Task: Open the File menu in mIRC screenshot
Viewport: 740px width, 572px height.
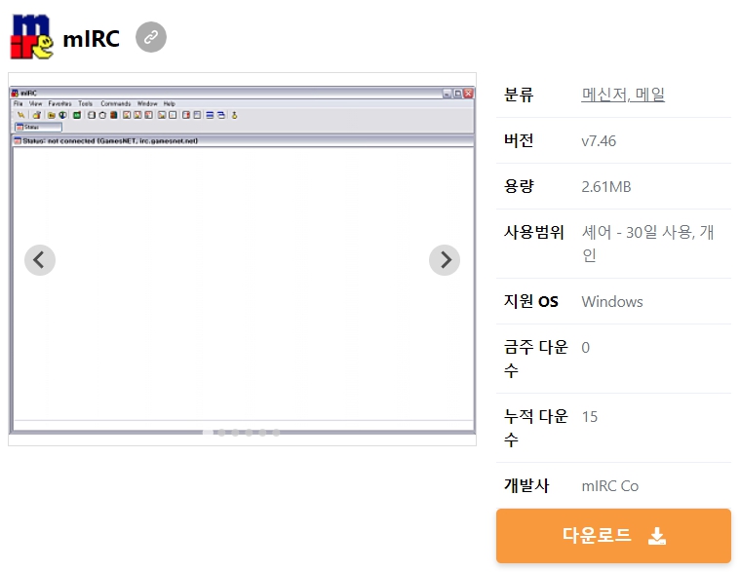Action: 18,103
